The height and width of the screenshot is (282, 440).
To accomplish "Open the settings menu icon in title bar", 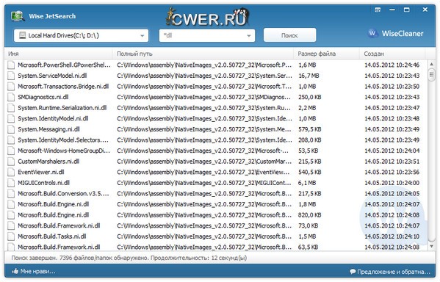I will click(378, 10).
